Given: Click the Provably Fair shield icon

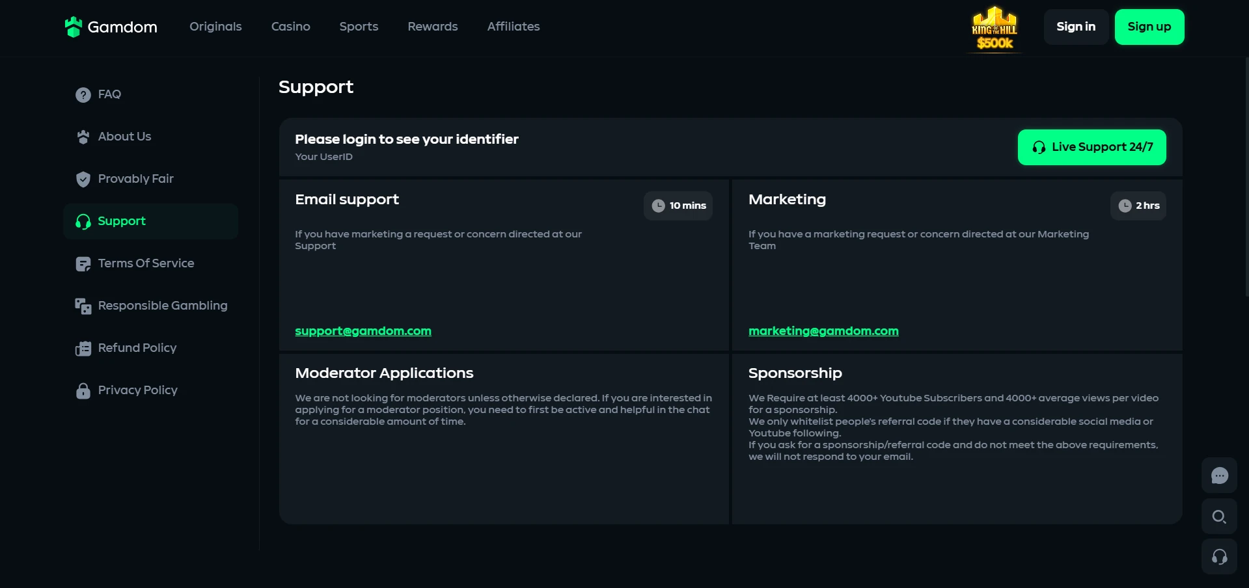Looking at the screenshot, I should [x=83, y=180].
